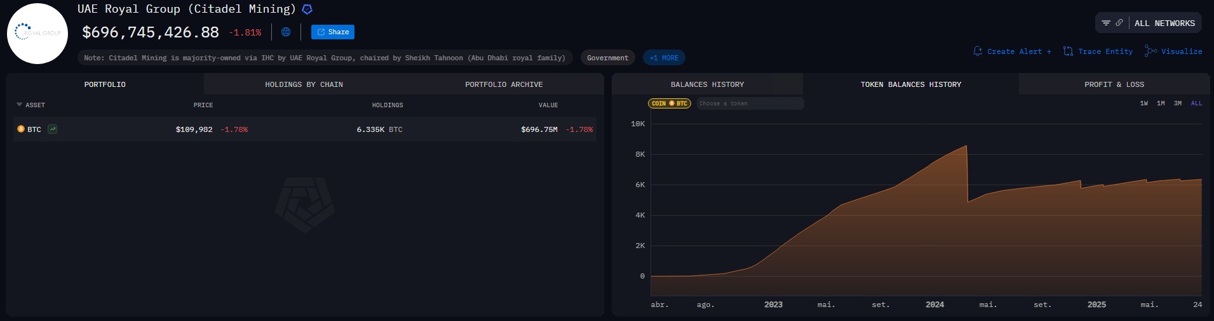Viewport: 1214px width, 321px height.
Task: Click the orange Bitcoin coin icon in BTC row
Action: click(x=21, y=129)
